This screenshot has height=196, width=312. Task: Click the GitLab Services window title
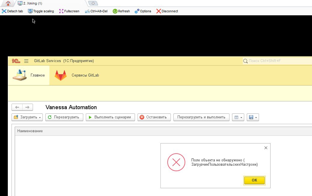click(x=64, y=61)
